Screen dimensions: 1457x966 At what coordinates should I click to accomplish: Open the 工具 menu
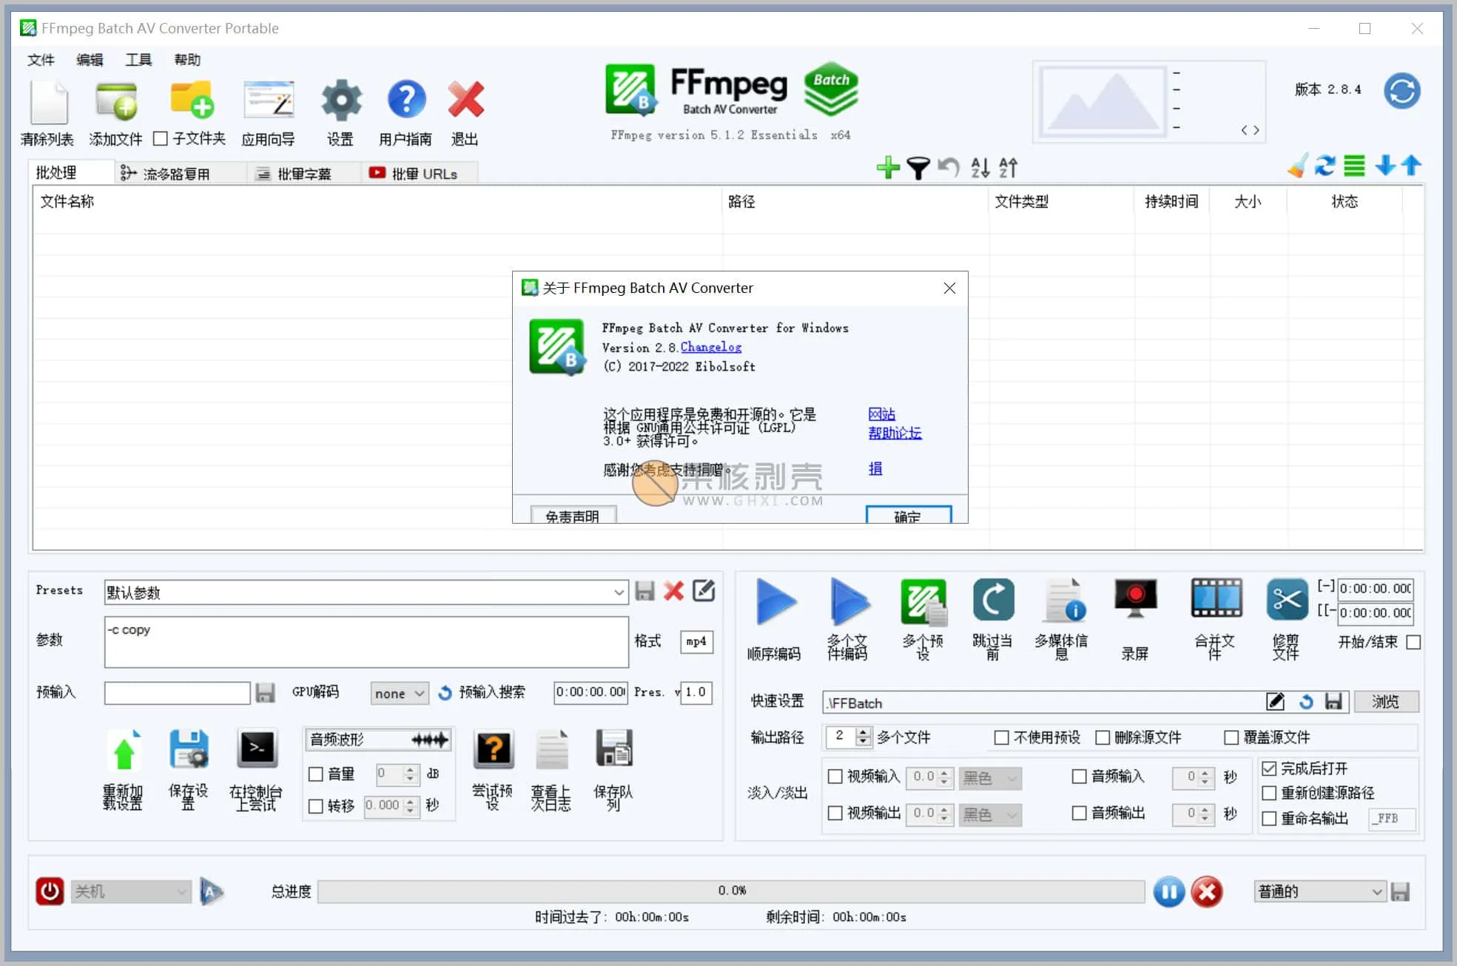tap(138, 60)
